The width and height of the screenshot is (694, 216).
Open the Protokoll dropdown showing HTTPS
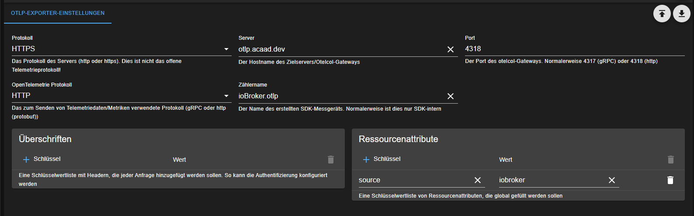[x=121, y=49]
